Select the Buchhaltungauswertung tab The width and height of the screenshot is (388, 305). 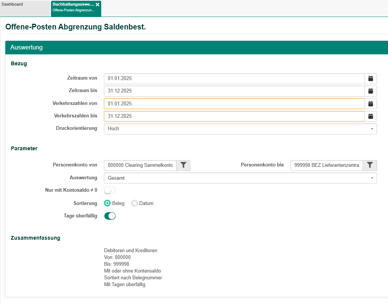[x=73, y=7]
